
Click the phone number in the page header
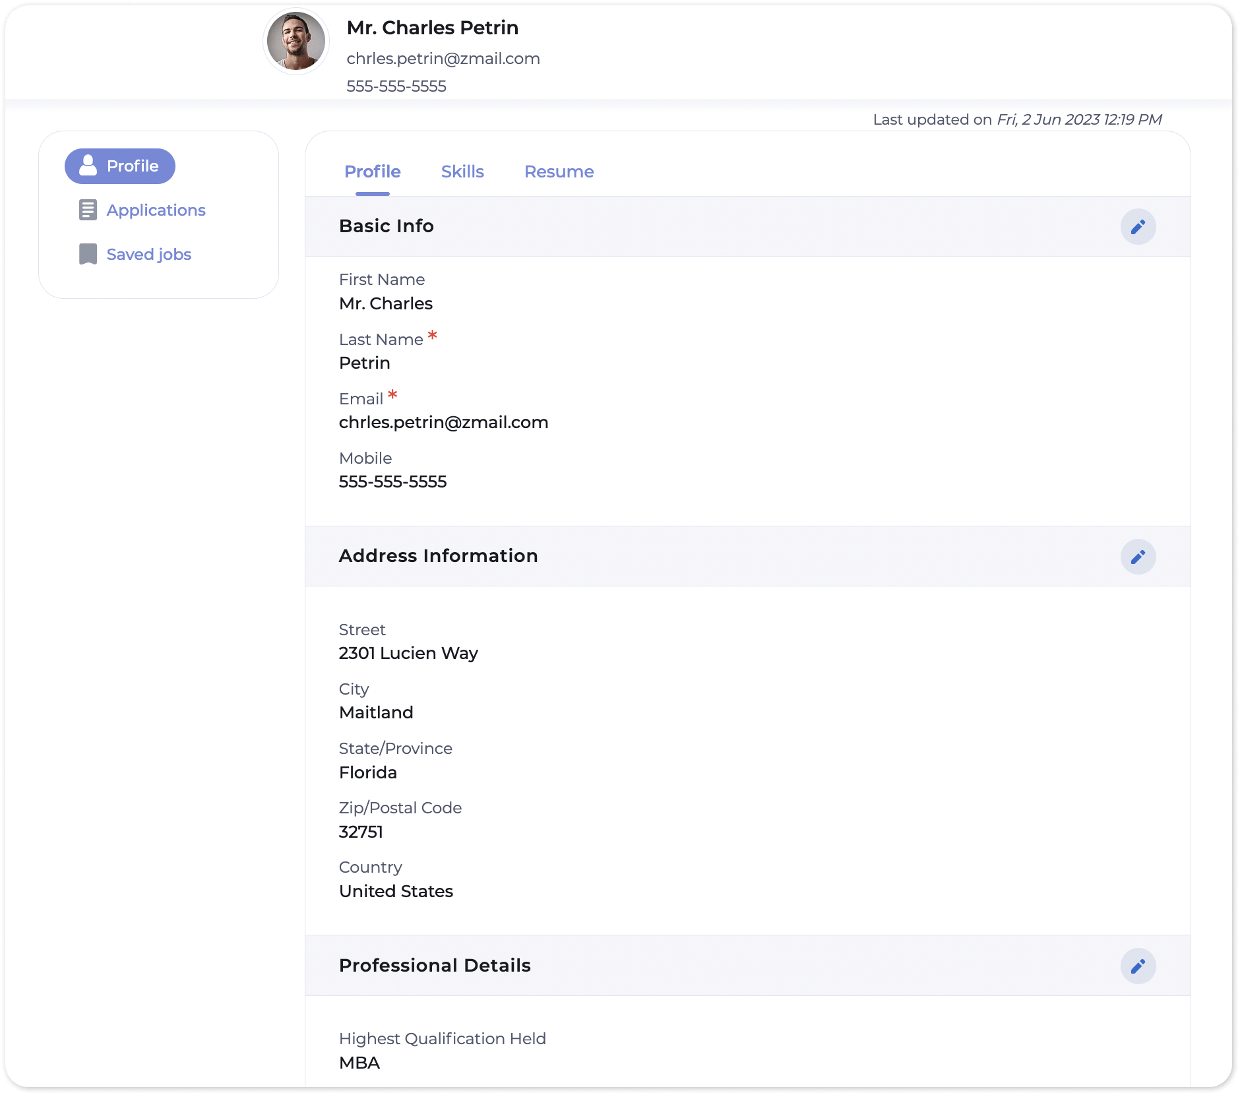click(x=396, y=86)
